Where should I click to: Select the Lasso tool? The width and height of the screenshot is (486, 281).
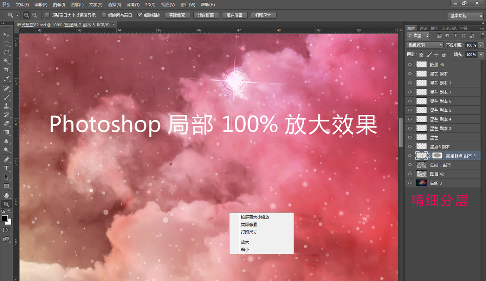[6, 52]
